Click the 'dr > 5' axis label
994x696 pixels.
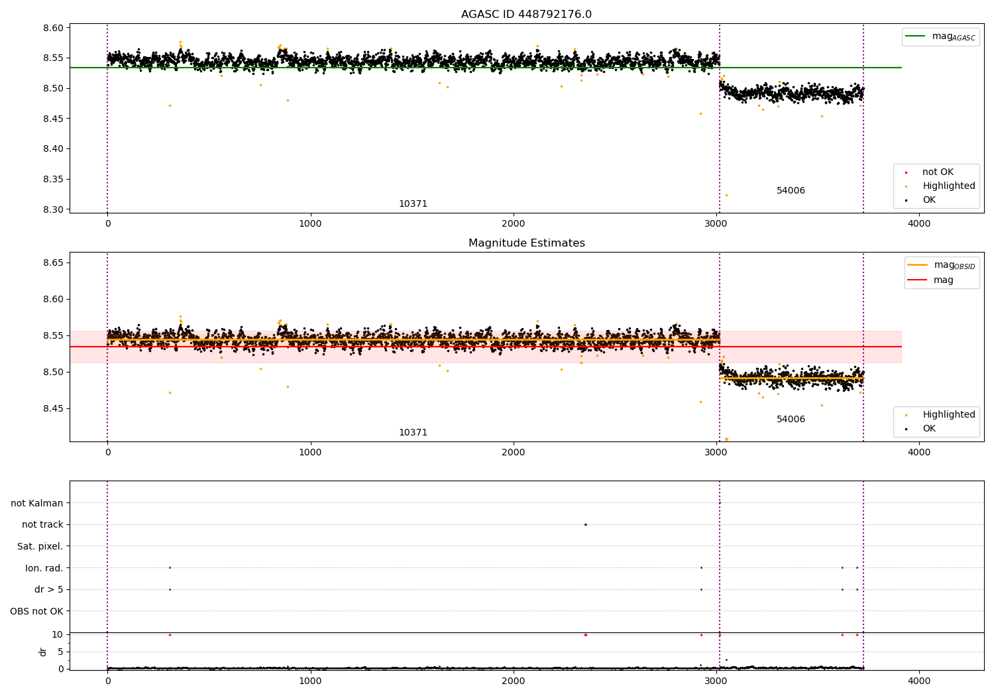(x=49, y=590)
